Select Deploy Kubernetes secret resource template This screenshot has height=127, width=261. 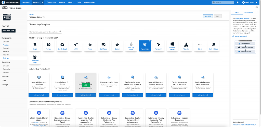click(x=179, y=85)
